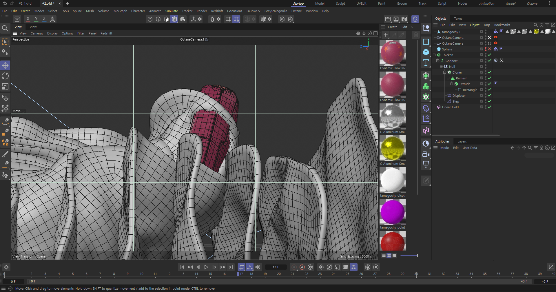The height and width of the screenshot is (292, 556).
Task: Select the Move tool in left toolbar
Action: click(5, 65)
